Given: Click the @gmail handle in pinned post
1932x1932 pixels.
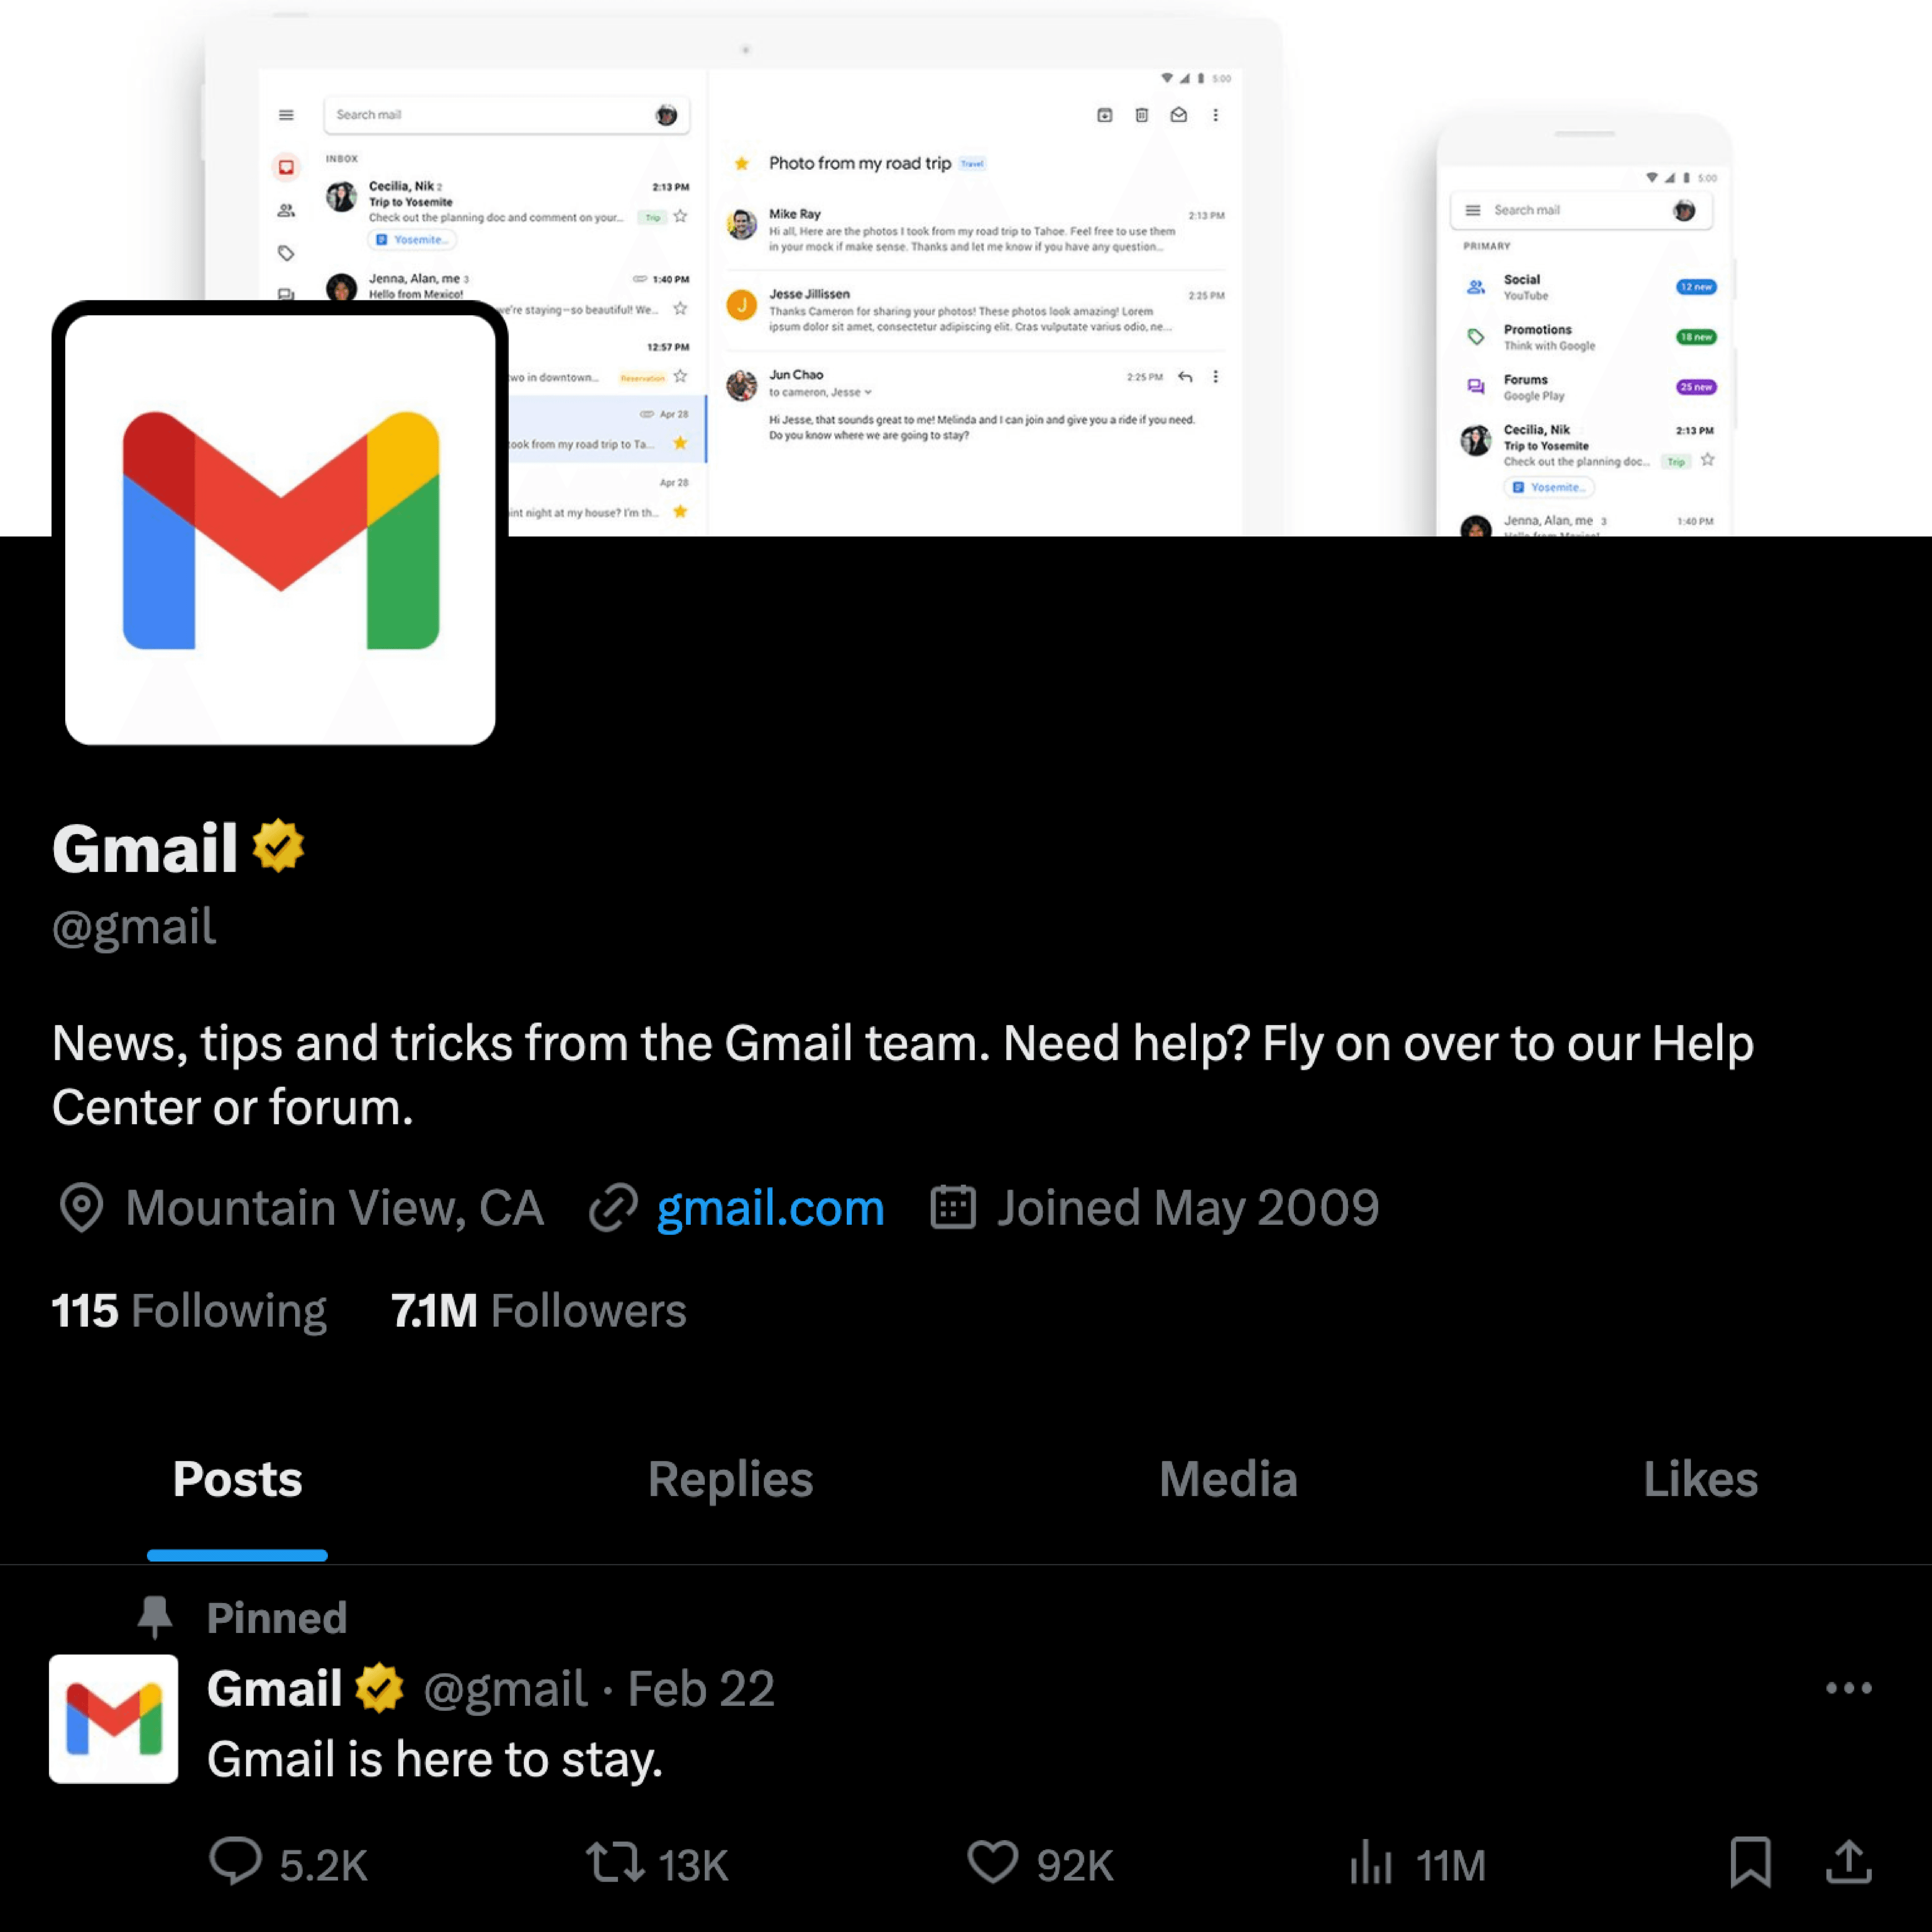Looking at the screenshot, I should point(505,1689).
